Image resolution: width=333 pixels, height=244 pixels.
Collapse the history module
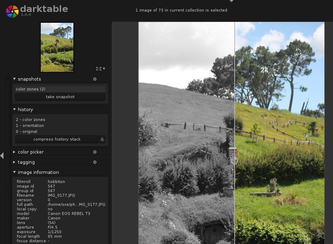point(14,110)
